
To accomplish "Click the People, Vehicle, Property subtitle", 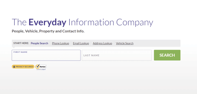I will pos(48,31).
